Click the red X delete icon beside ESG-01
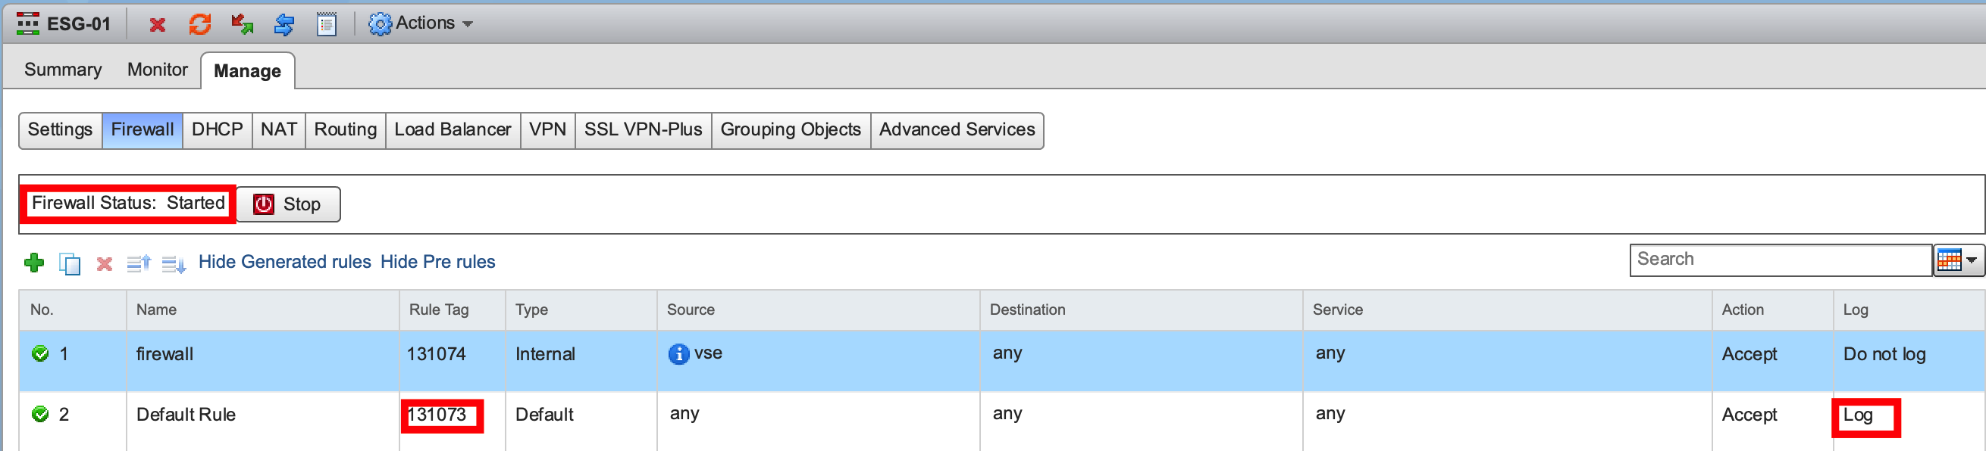 (157, 25)
